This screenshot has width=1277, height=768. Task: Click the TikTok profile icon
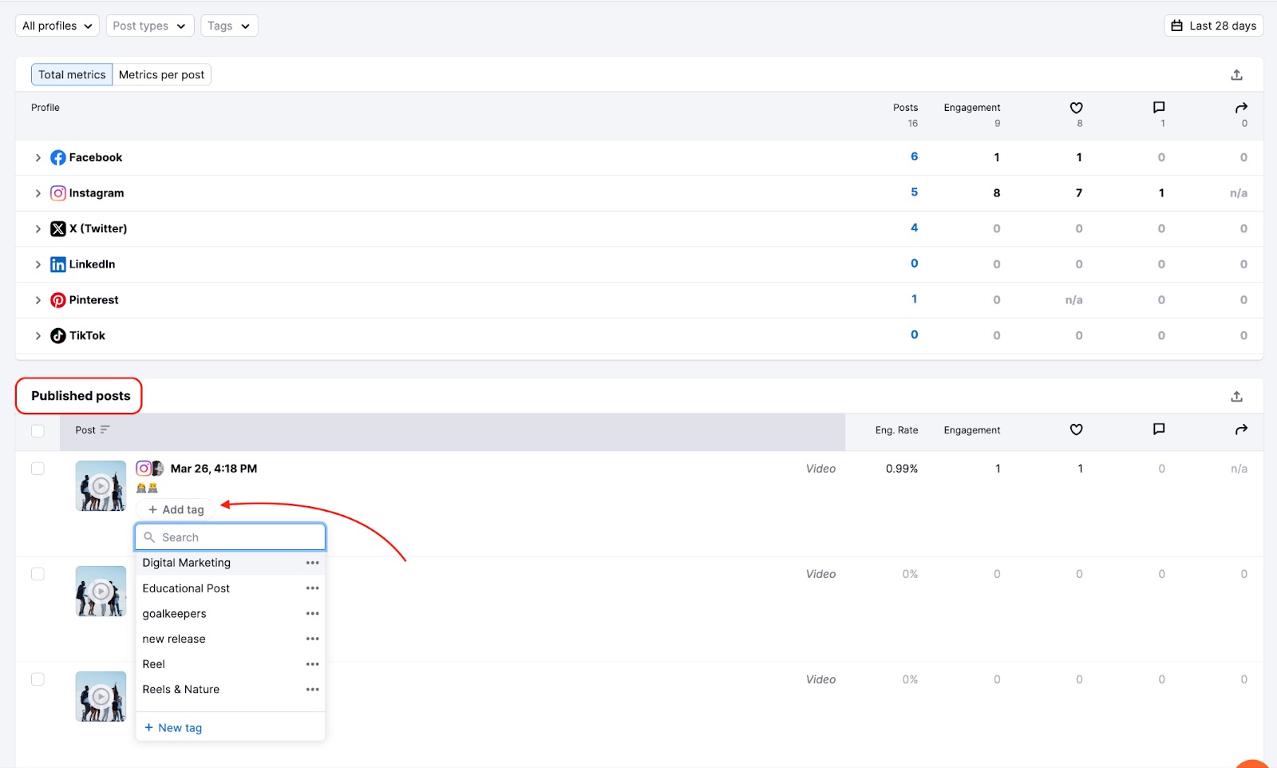[x=57, y=335]
